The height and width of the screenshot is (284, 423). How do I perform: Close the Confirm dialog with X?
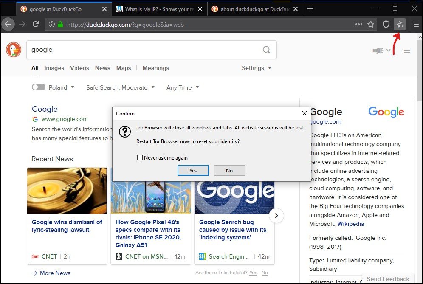click(x=305, y=113)
